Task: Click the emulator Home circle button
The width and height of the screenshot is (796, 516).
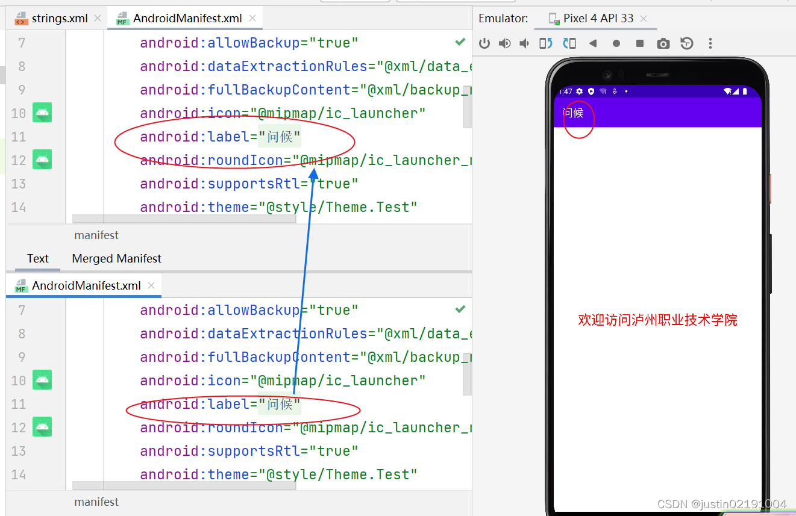Action: (x=616, y=43)
